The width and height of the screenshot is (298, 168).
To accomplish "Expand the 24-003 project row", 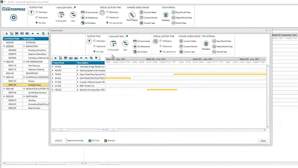I will [53, 66].
